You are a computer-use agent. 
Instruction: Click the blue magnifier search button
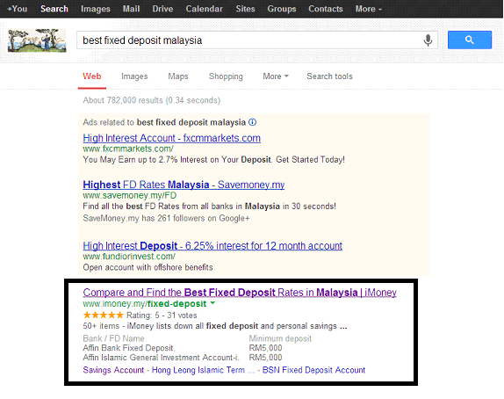(470, 40)
